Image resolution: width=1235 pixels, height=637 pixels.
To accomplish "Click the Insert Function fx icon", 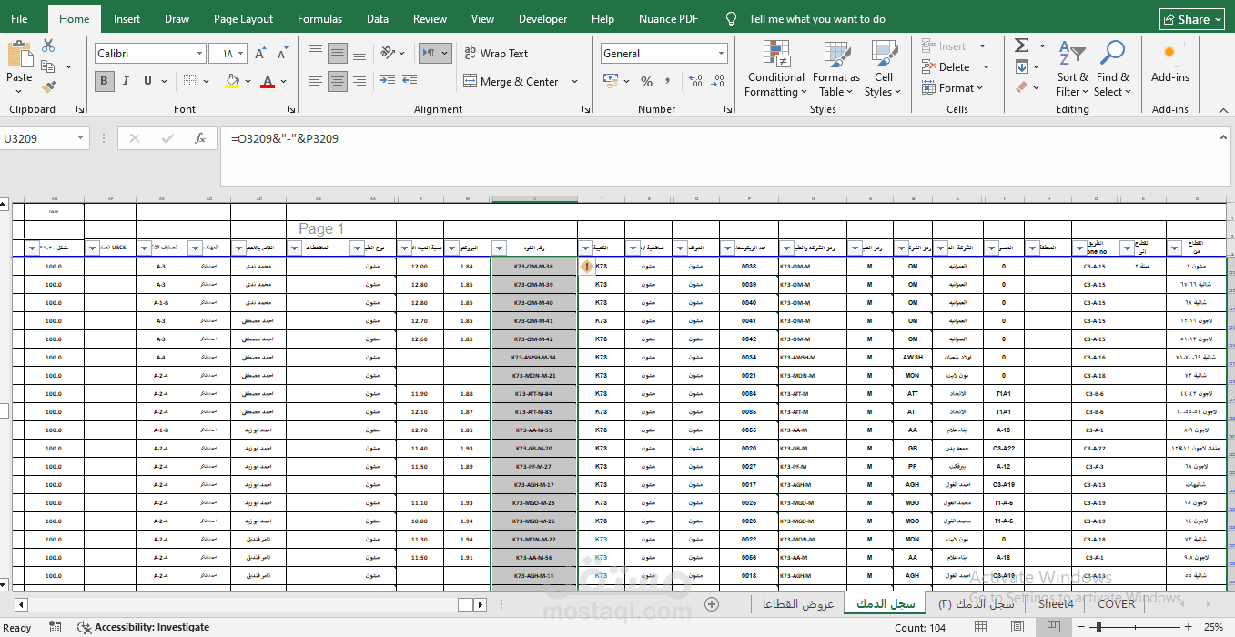I will click(x=200, y=139).
